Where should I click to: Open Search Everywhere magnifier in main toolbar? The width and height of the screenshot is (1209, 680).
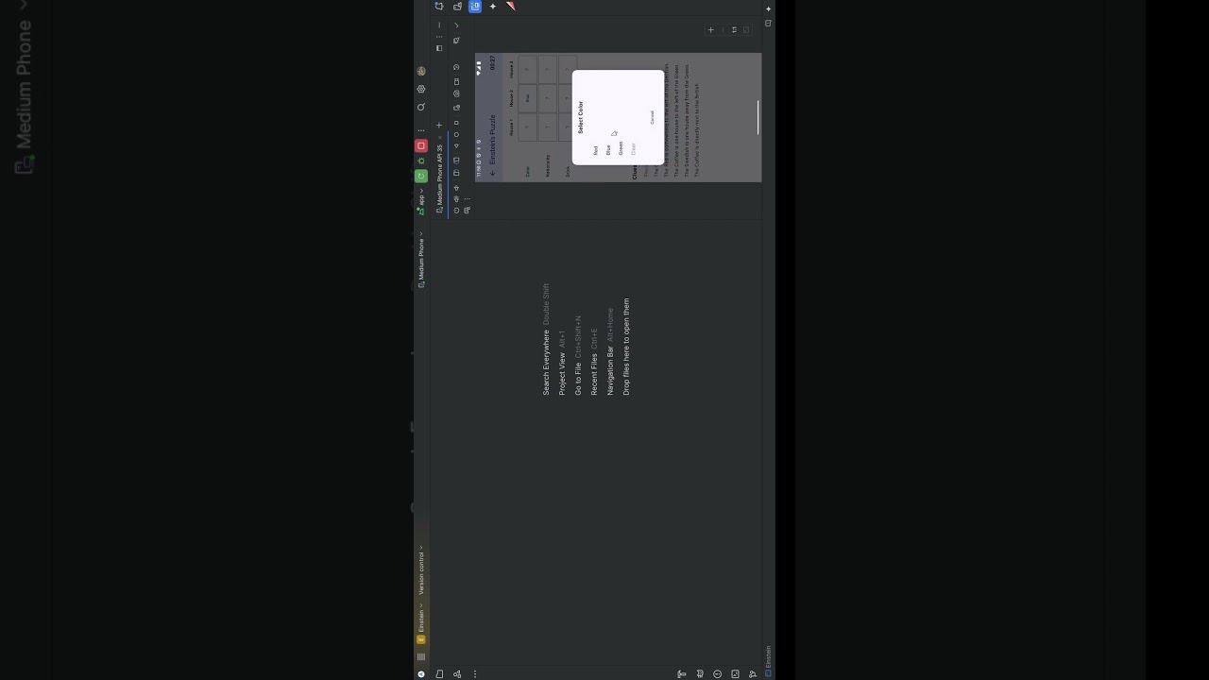point(421,107)
